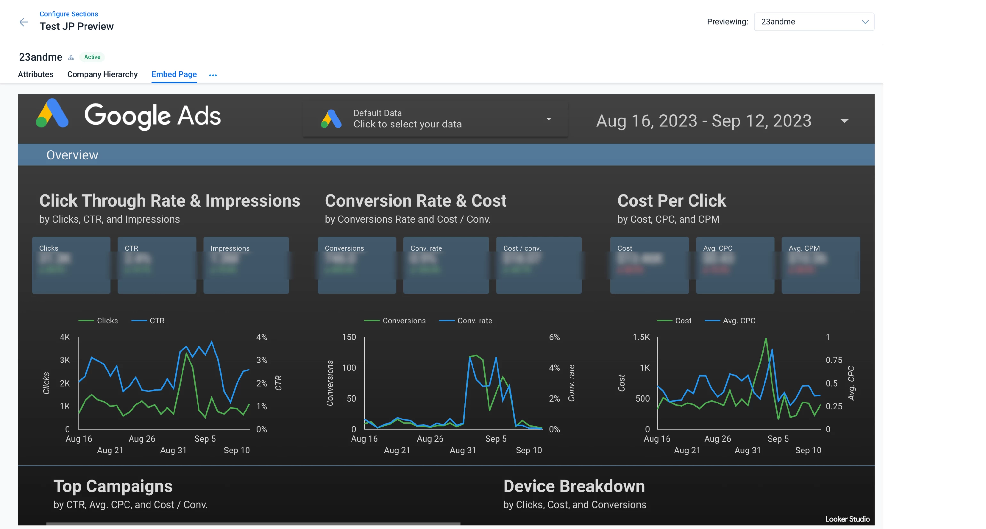
Task: Click the hierarchy icon next to 23andme
Action: tap(71, 57)
